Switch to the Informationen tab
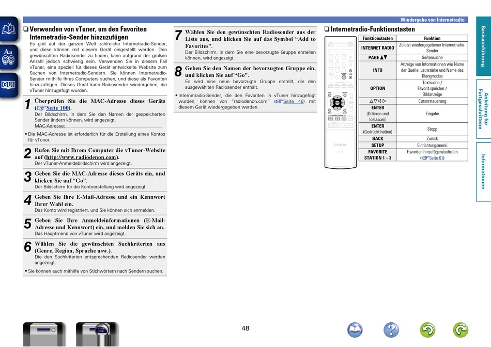The width and height of the screenshot is (491, 347). (x=483, y=171)
